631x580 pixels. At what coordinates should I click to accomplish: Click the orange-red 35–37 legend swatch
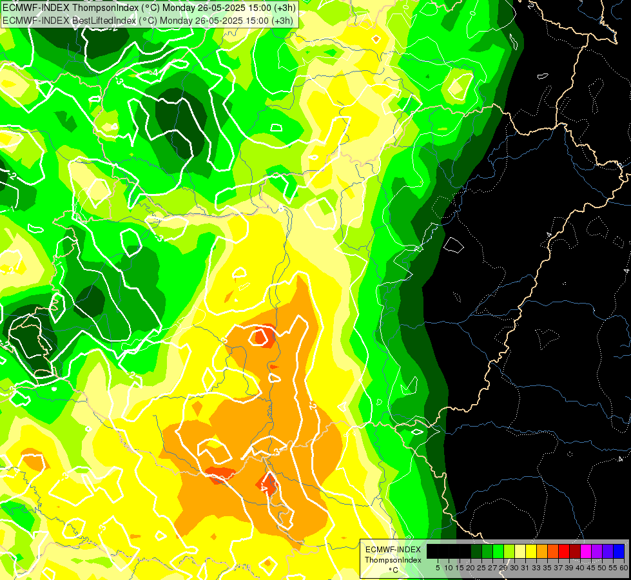click(553, 551)
